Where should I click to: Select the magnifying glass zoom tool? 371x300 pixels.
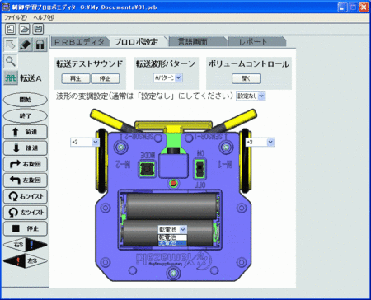coord(11,61)
